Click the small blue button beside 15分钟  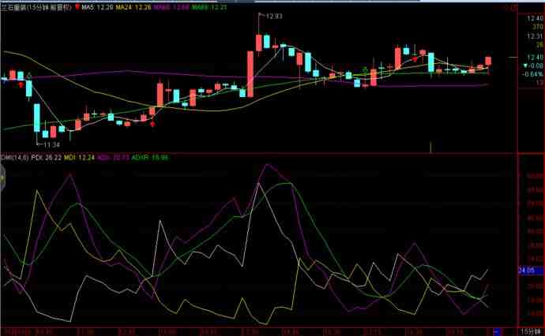pos(498,331)
